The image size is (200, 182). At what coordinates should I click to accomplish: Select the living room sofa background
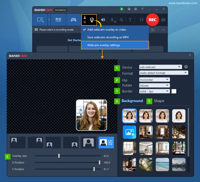pyautogui.click(x=146, y=148)
